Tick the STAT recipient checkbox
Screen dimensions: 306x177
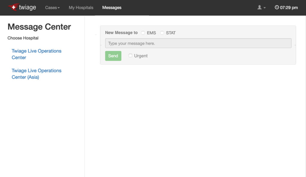(x=162, y=33)
